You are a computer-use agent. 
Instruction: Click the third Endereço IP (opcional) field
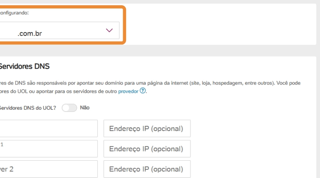click(147, 168)
